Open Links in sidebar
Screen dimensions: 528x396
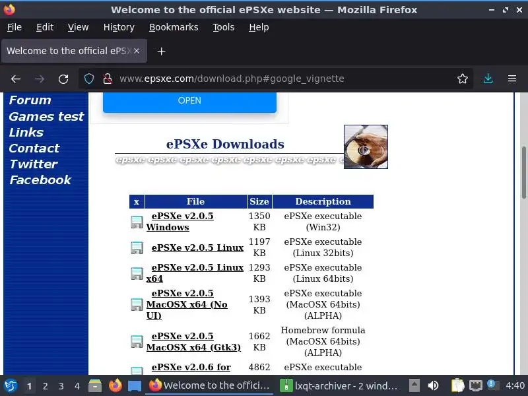point(26,133)
